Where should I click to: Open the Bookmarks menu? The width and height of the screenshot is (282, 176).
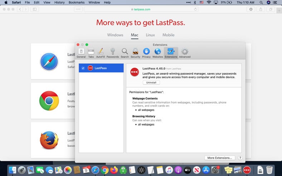[x=77, y=3]
